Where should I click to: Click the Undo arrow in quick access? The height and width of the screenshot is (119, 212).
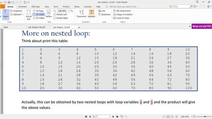coord(17,2)
